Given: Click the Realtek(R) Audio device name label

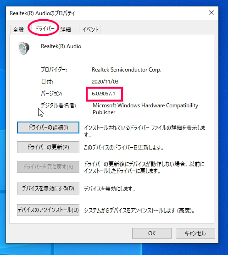Looking at the screenshot, I should [61, 46].
